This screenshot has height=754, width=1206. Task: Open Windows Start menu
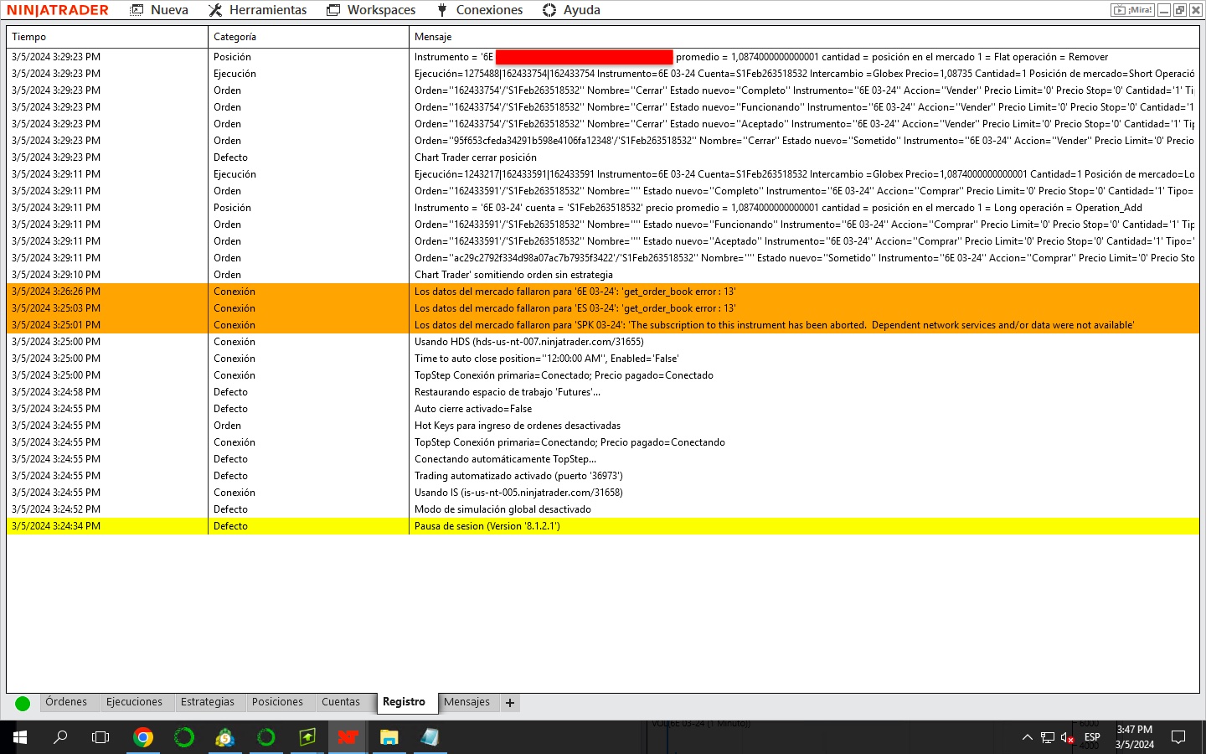(20, 737)
